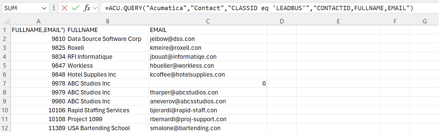Select column B header
The width and height of the screenshot is (439, 132).
point(108,21)
